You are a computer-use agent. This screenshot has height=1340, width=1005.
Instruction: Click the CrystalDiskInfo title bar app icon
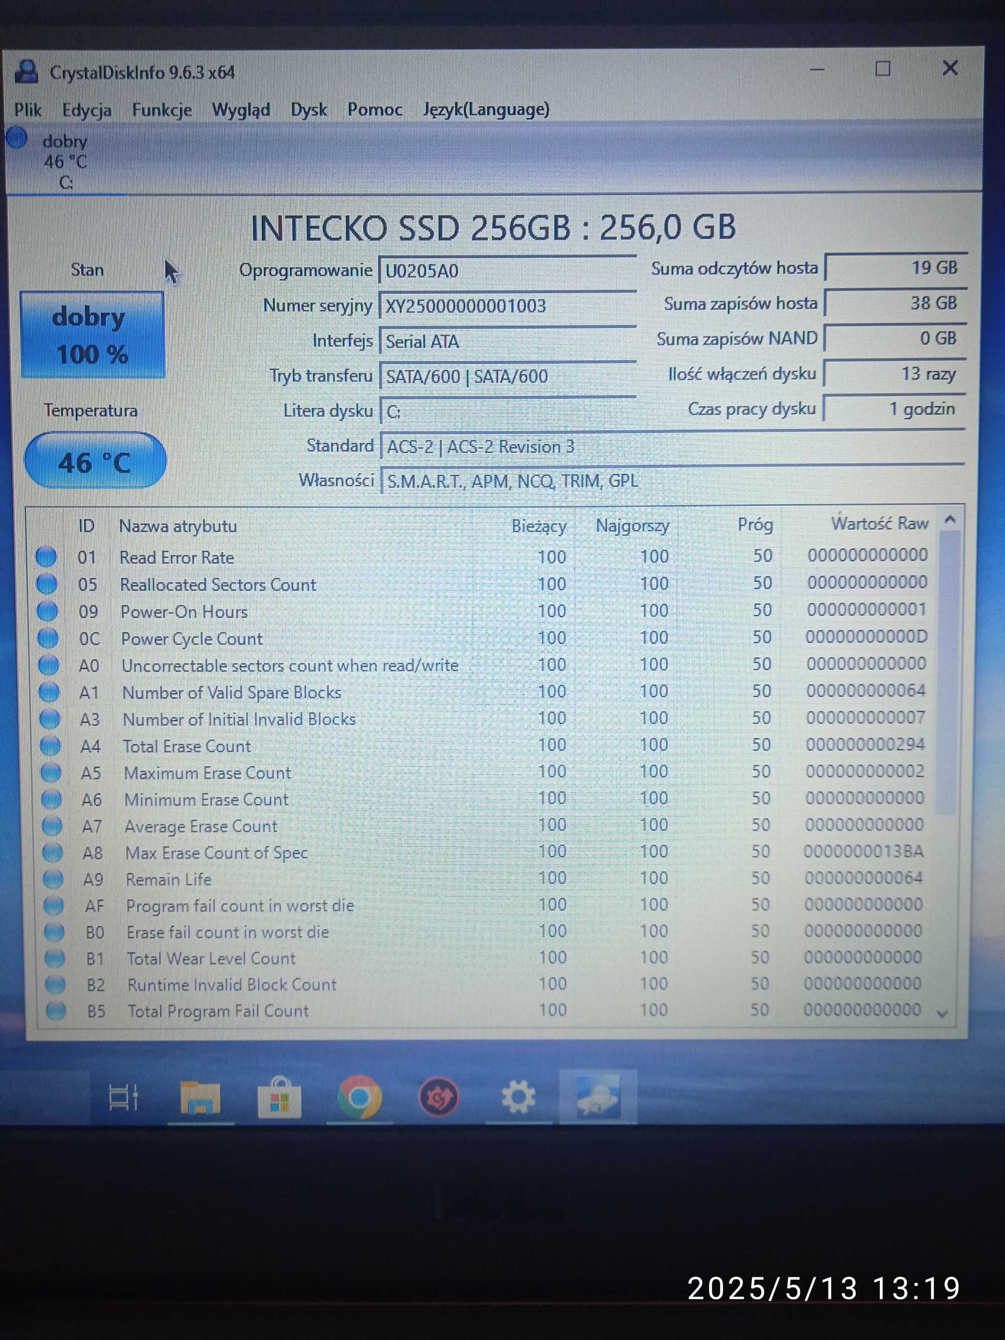[26, 71]
